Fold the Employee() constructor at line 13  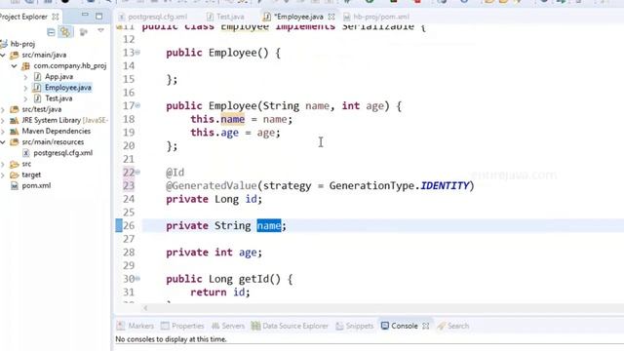tap(137, 52)
